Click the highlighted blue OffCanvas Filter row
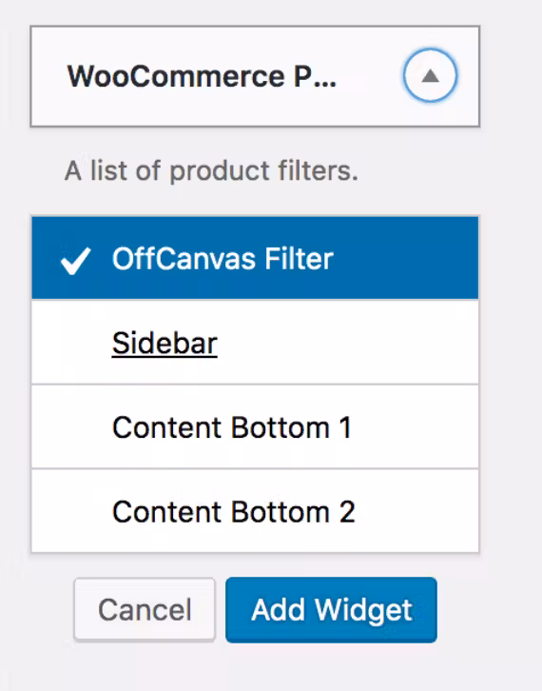The image size is (542, 691). coord(255,258)
